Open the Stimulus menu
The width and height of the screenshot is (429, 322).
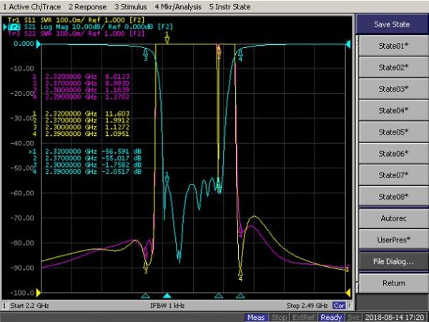131,7
